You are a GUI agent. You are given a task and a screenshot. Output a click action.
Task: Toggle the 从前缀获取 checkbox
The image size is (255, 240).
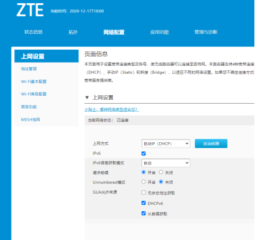click(x=143, y=213)
